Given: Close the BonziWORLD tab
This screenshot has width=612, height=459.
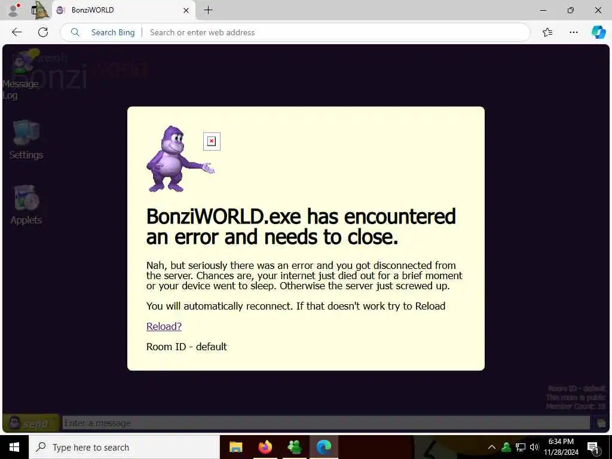Looking at the screenshot, I should [x=186, y=11].
